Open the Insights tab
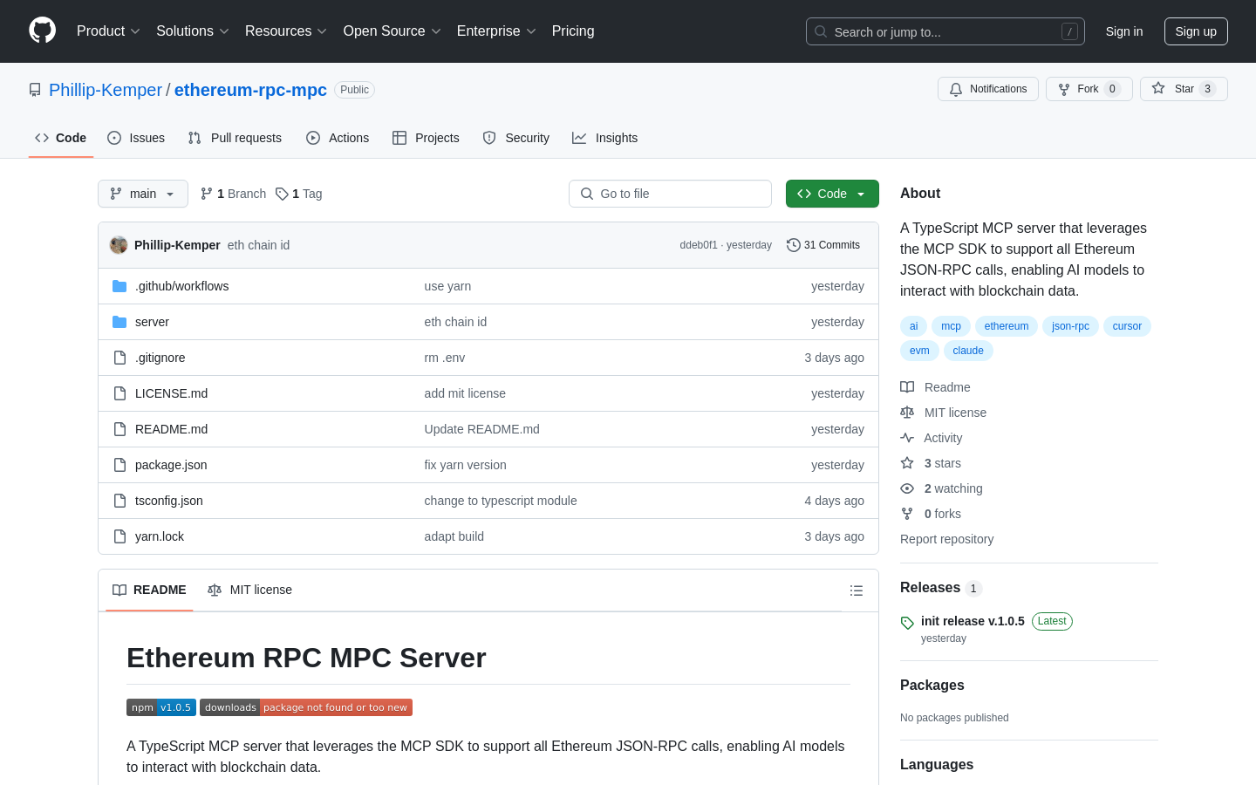This screenshot has width=1256, height=785. tap(605, 138)
